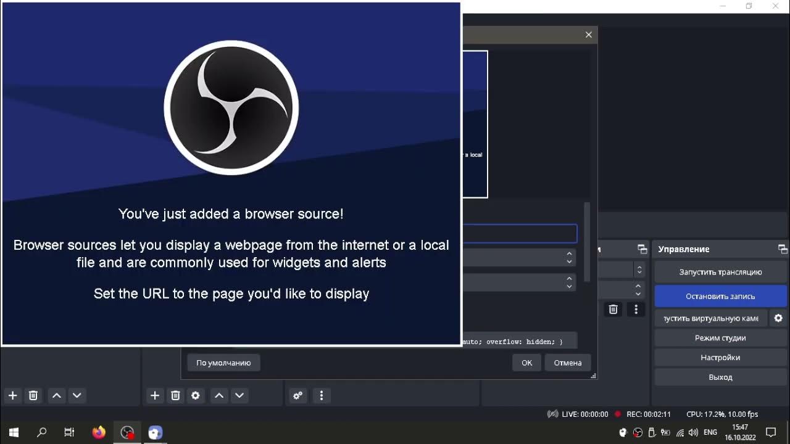This screenshot has height=444, width=790.
Task: Open the volume control in system tray
Action: coord(693,432)
